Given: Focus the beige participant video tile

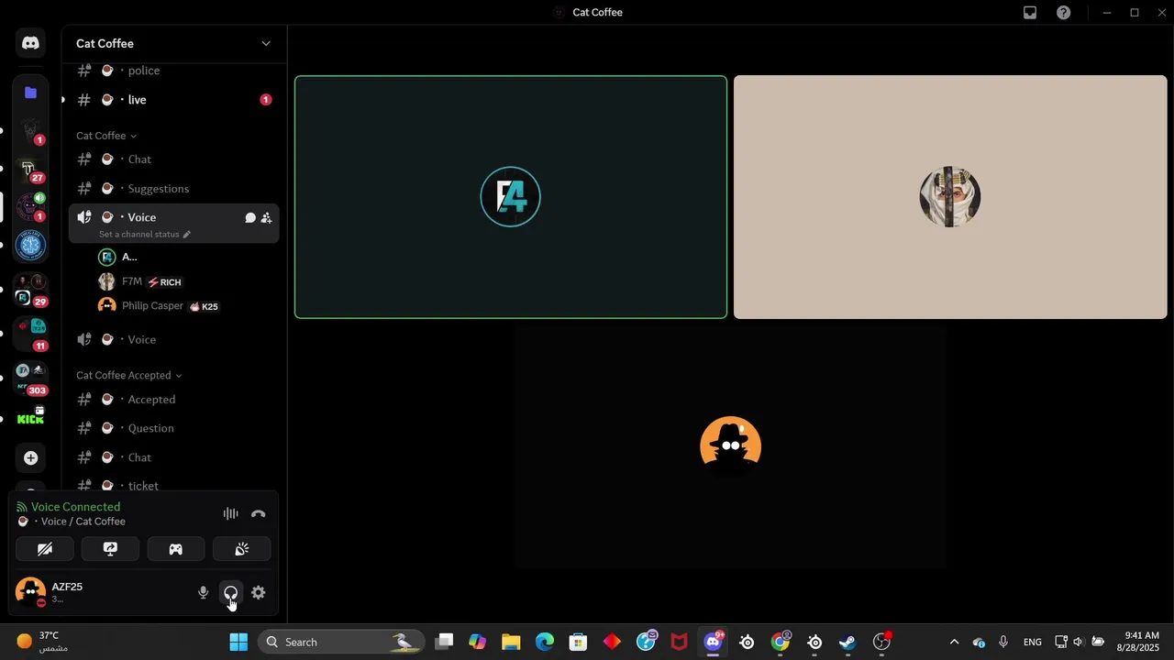Looking at the screenshot, I should coord(950,197).
